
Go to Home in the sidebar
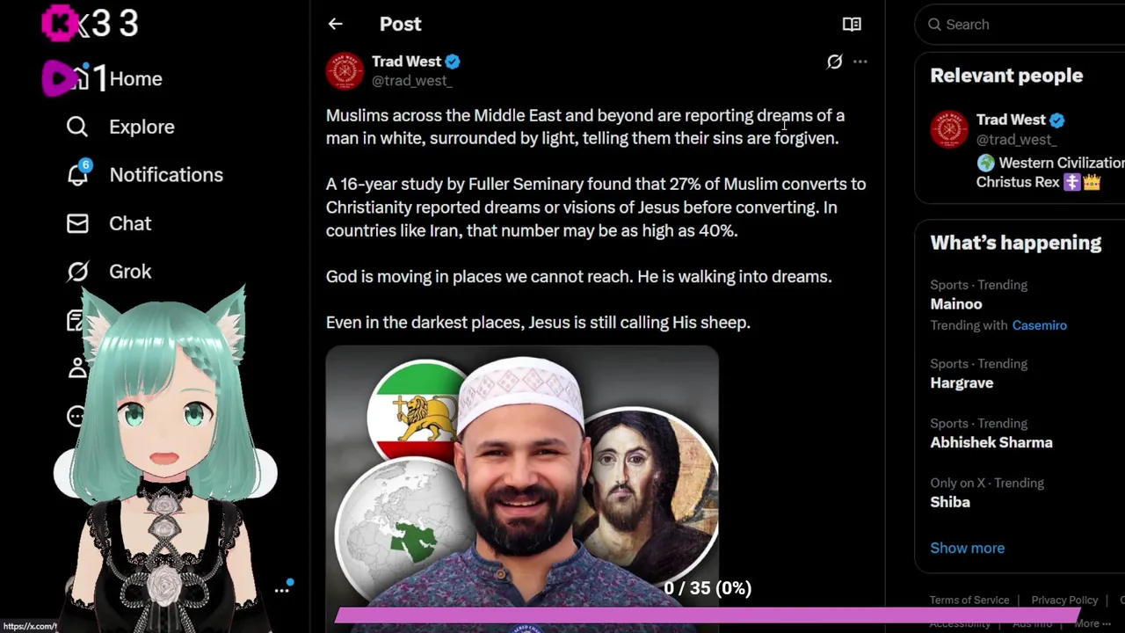[135, 79]
